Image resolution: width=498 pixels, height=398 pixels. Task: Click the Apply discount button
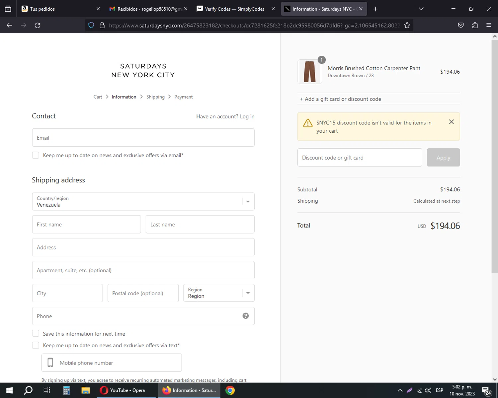443,158
